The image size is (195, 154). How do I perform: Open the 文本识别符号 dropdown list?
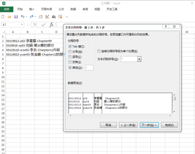[x=139, y=59]
